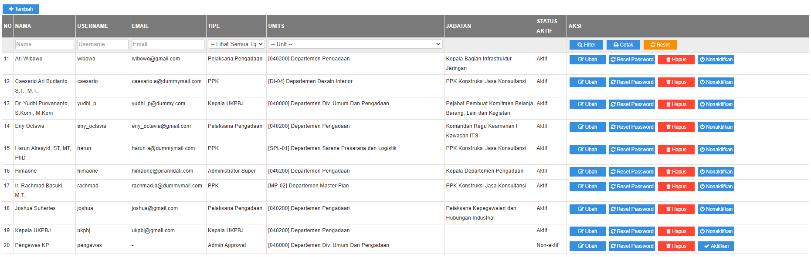Print the list with Cetak button
Screen dimensions: 811x257
click(623, 45)
